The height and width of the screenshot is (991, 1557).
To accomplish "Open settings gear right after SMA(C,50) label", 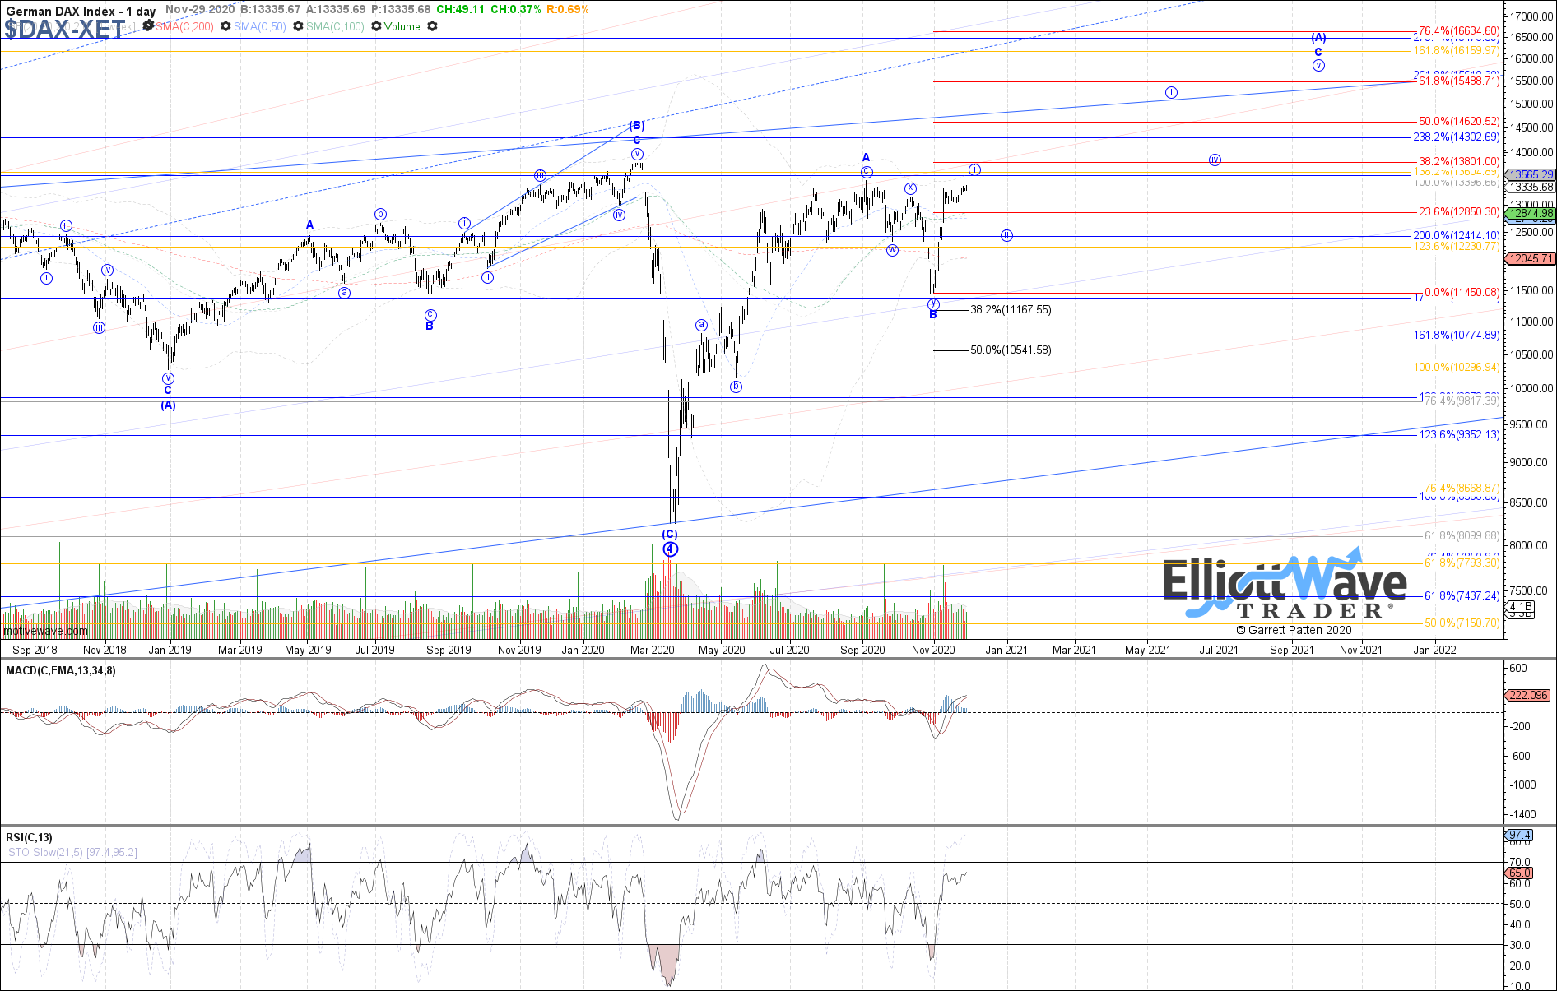I will 298,26.
